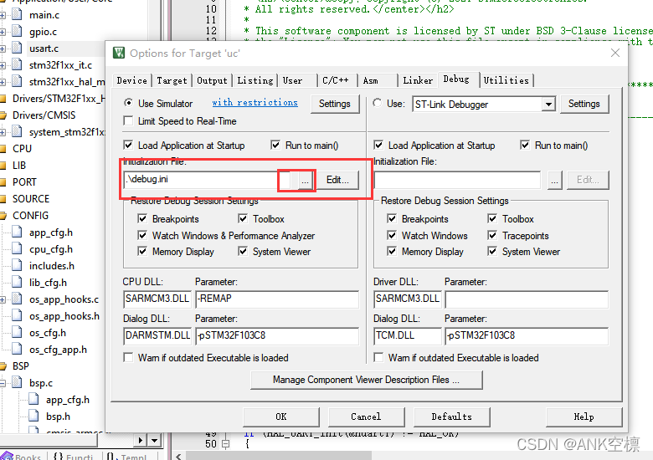
Task: Click system_stm32f1xx file icon
Action: 17,132
